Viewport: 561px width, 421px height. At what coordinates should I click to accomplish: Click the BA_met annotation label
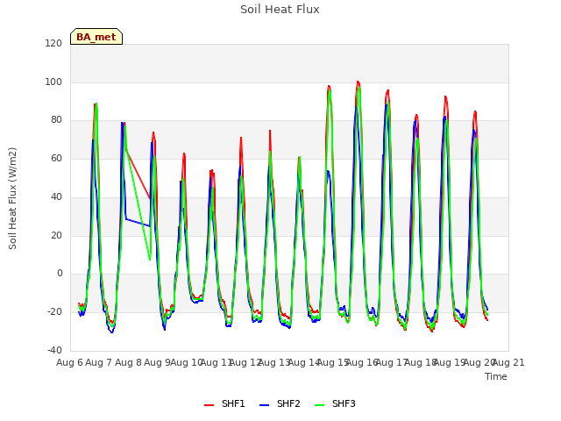[x=96, y=37]
